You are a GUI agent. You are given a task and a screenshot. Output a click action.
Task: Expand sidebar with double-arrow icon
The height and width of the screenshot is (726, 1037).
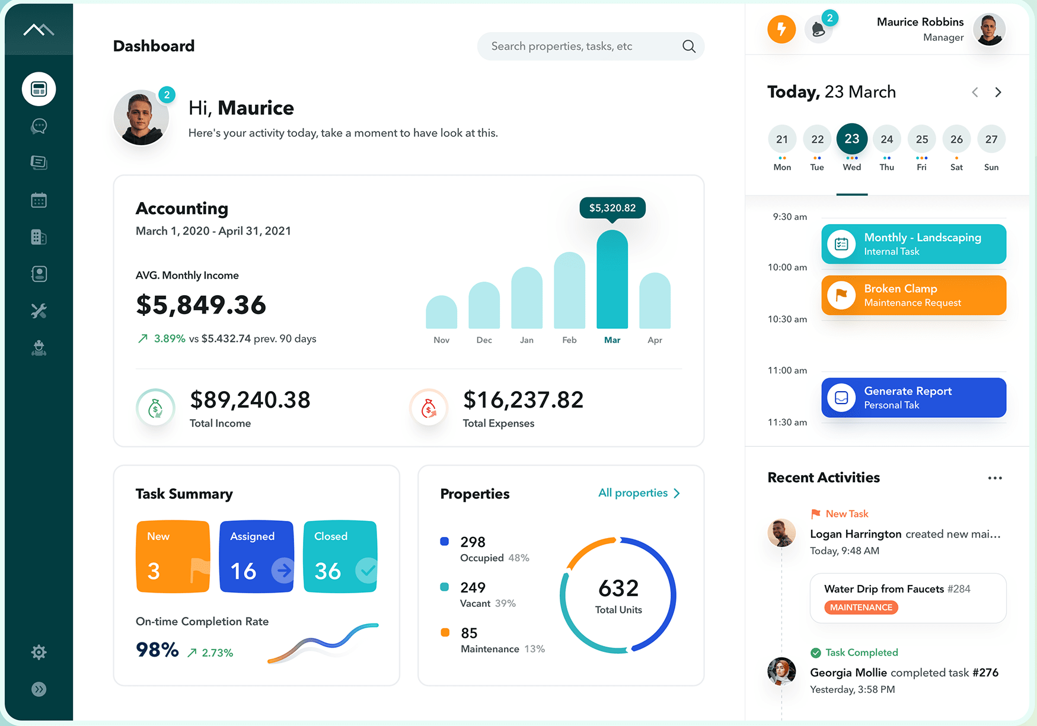pyautogui.click(x=39, y=689)
